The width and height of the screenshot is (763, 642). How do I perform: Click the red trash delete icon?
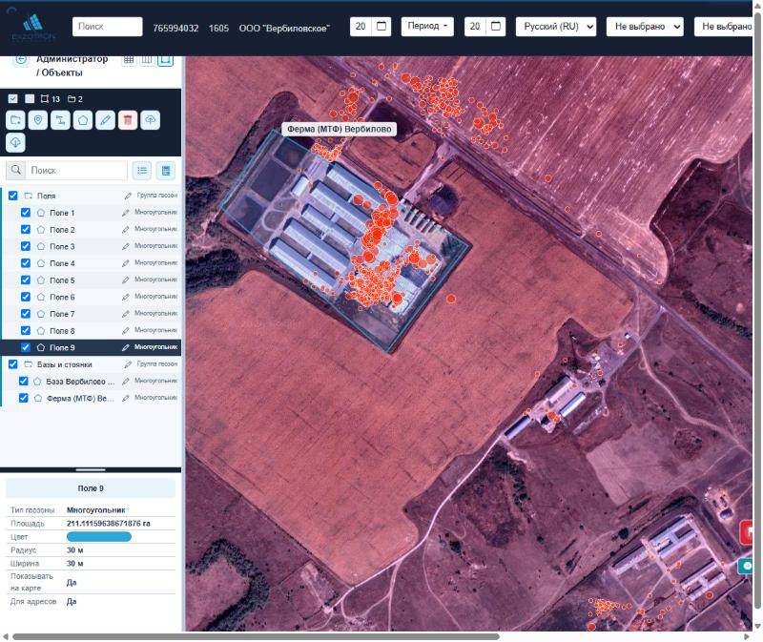[x=128, y=120]
